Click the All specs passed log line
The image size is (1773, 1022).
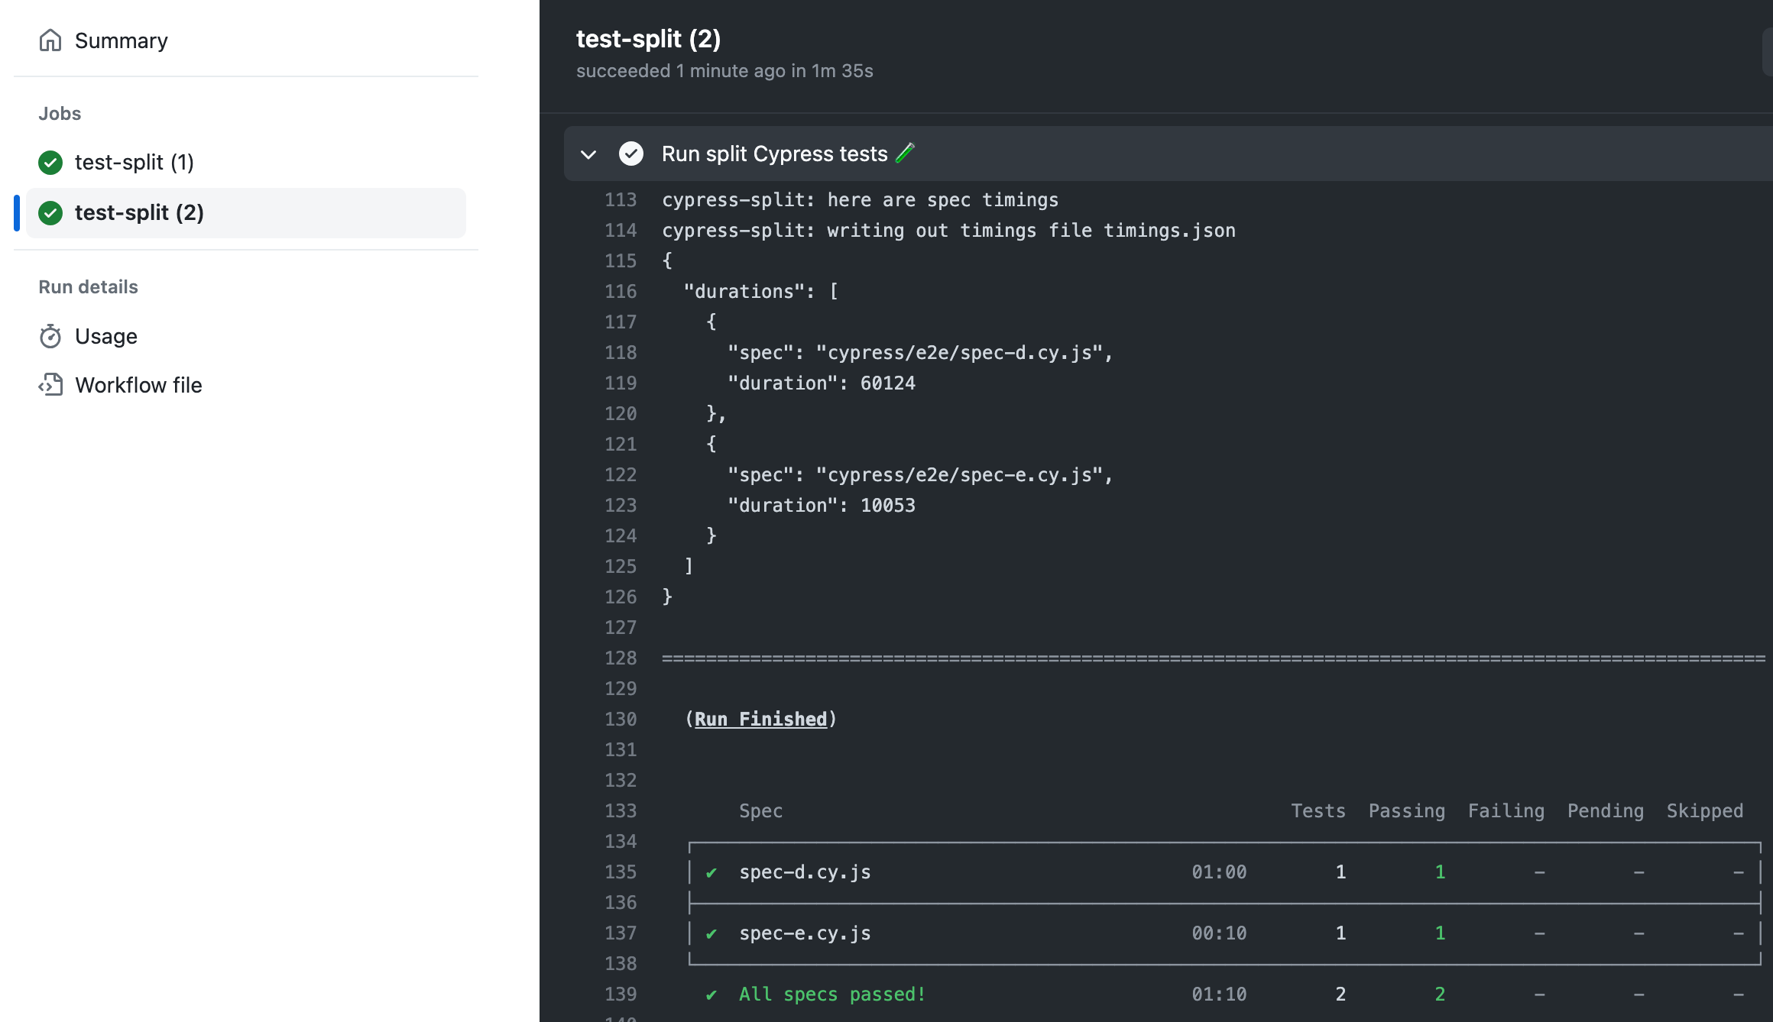(831, 994)
